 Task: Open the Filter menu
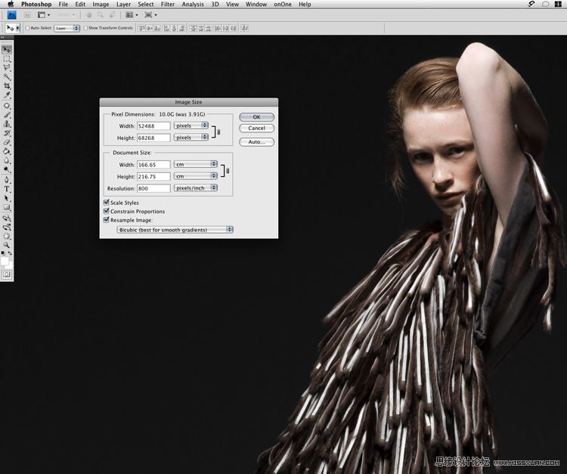tap(167, 5)
